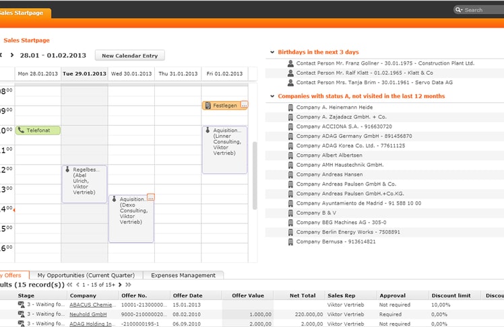Click the contact icon for Franz Gollner
504x327 pixels.
pyautogui.click(x=290, y=63)
